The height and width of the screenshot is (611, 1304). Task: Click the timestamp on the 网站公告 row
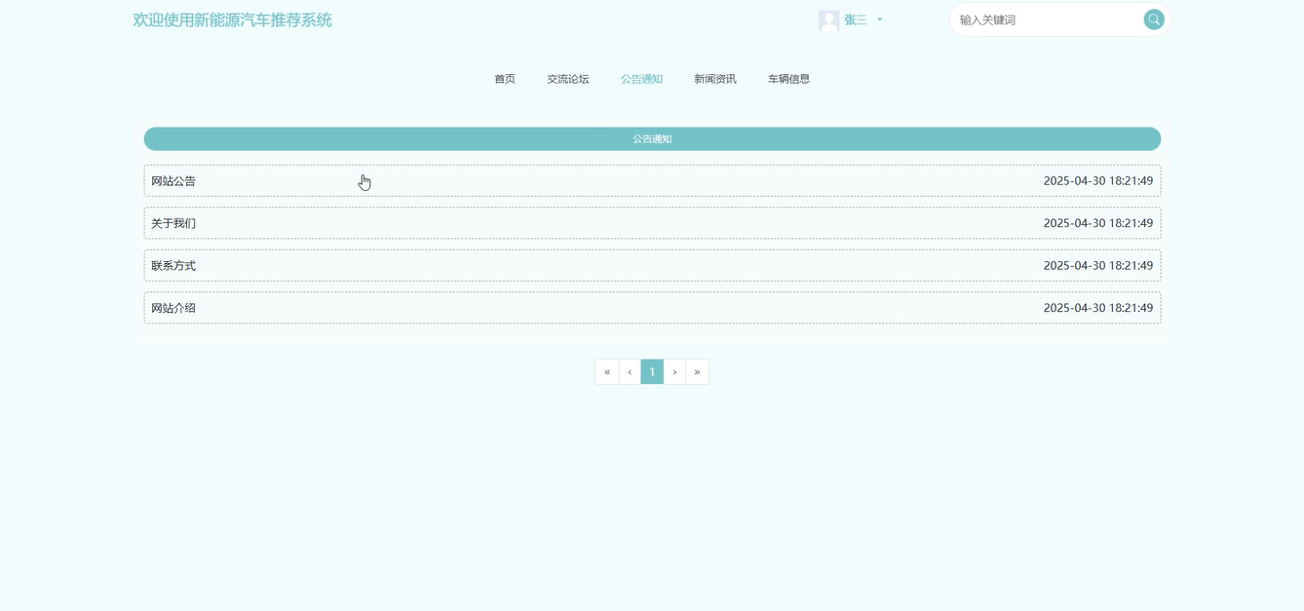pyautogui.click(x=1098, y=180)
